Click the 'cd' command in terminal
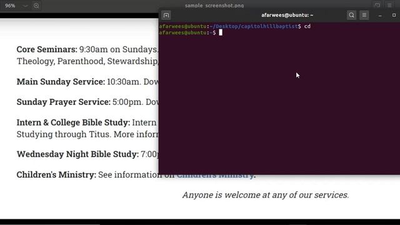Image resolution: width=400 pixels, height=225 pixels. coord(307,26)
